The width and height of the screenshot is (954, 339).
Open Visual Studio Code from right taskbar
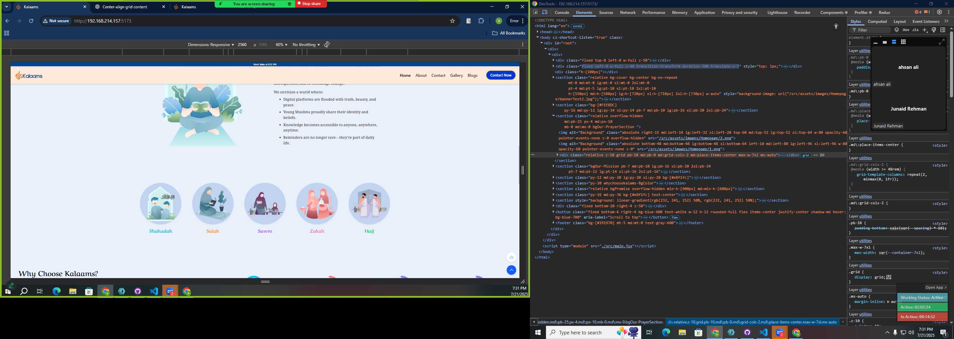(x=763, y=332)
